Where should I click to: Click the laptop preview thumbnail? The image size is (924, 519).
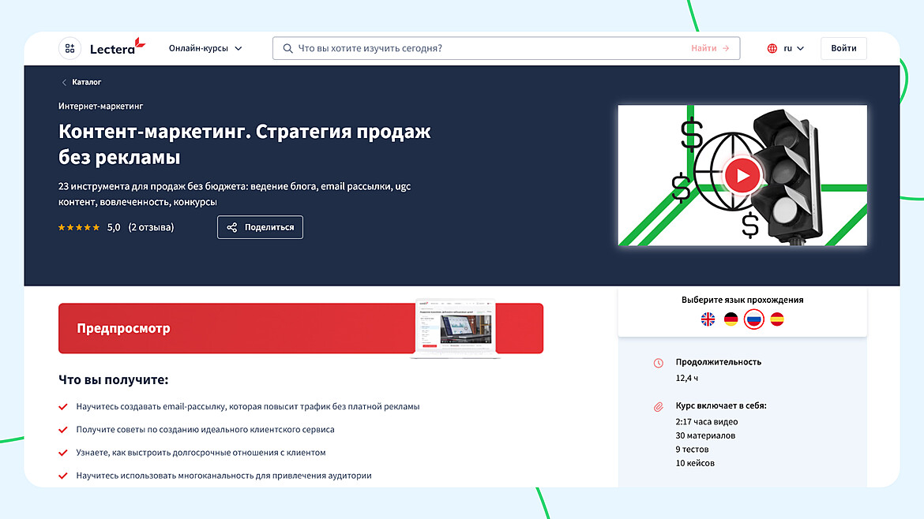click(x=456, y=327)
